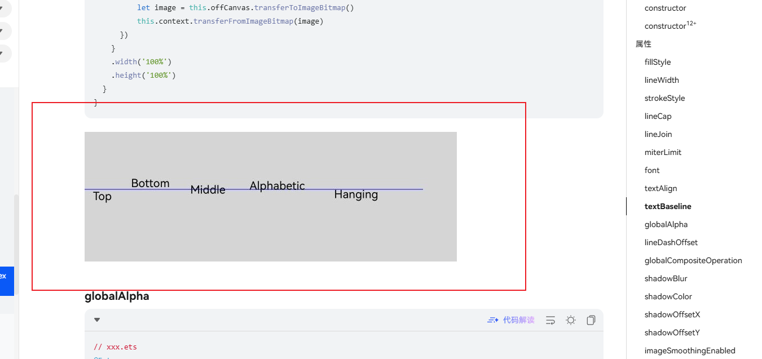Select lineDashOffset in the outline
The image size is (762, 359).
click(x=671, y=242)
